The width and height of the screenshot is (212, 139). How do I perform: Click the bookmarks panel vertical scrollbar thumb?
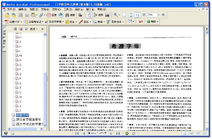coord(45,98)
